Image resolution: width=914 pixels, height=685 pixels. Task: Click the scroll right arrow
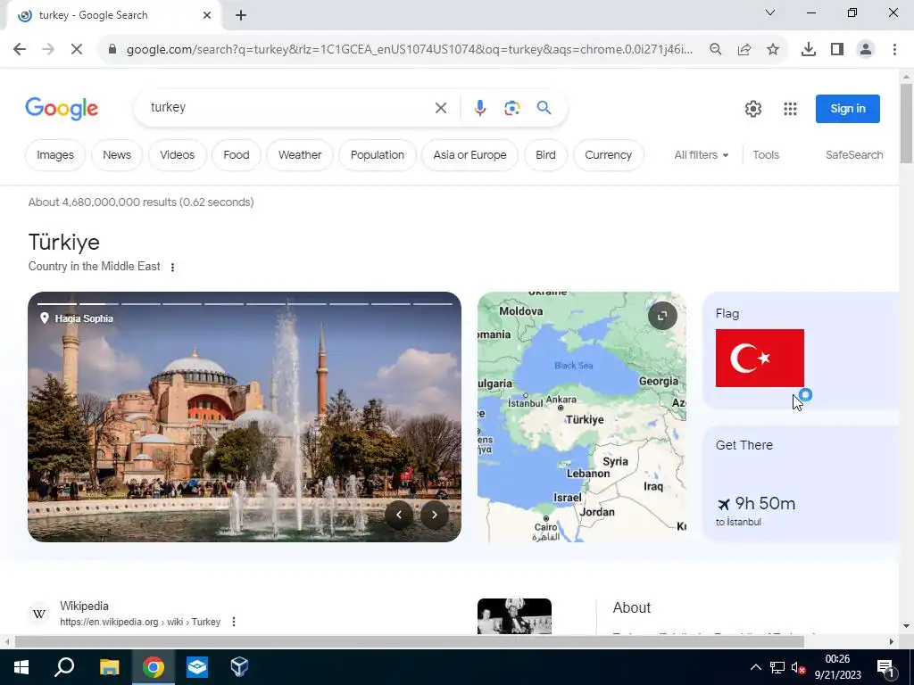[891, 641]
